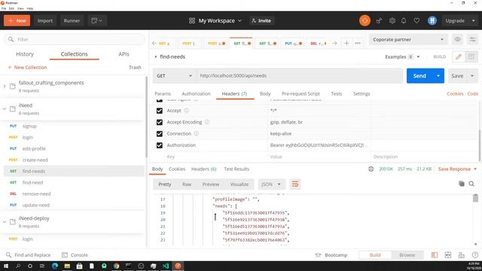482x271 pixels.
Task: Uncheck the Accept-Encoding header checkbox
Action: pos(159,122)
